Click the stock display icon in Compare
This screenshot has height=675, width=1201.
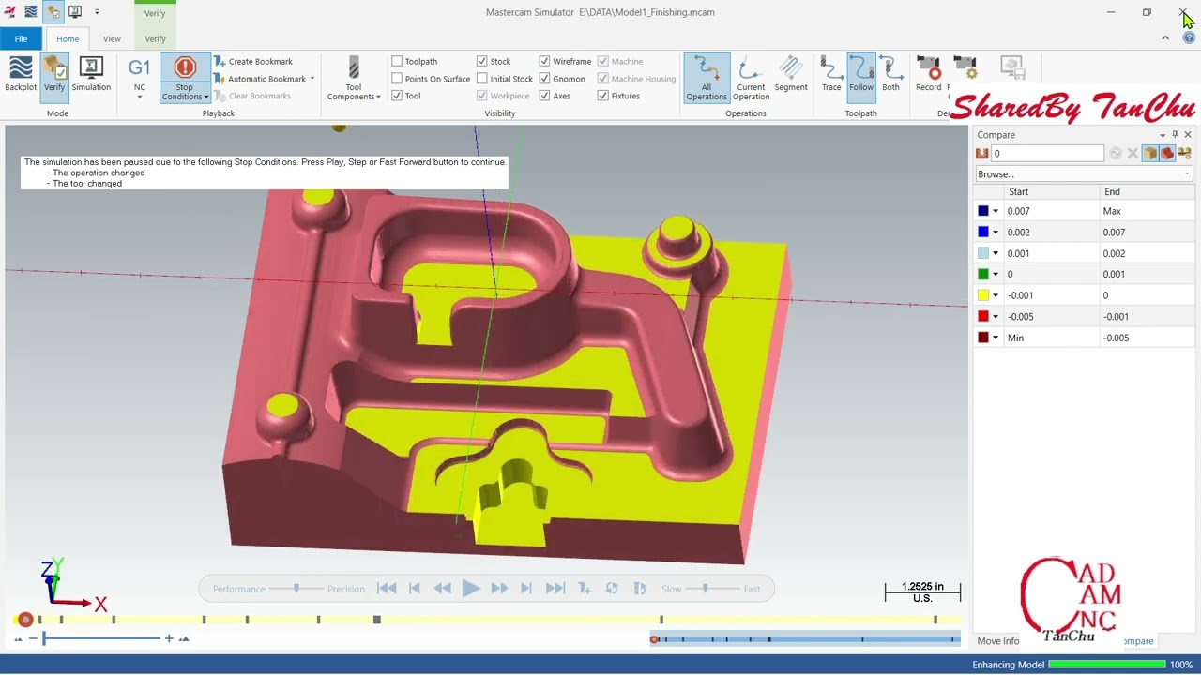(1149, 153)
